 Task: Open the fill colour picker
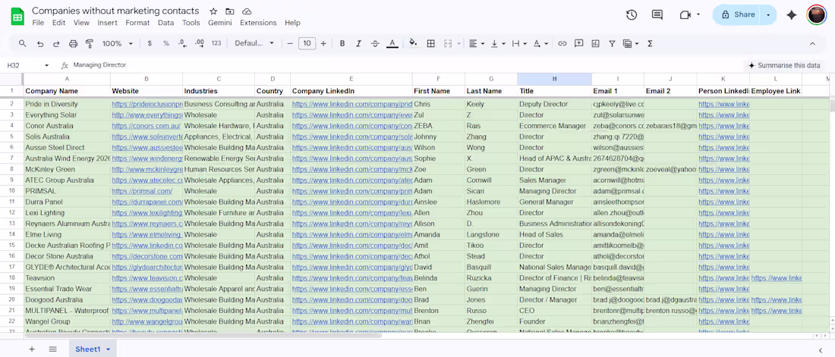(x=413, y=44)
